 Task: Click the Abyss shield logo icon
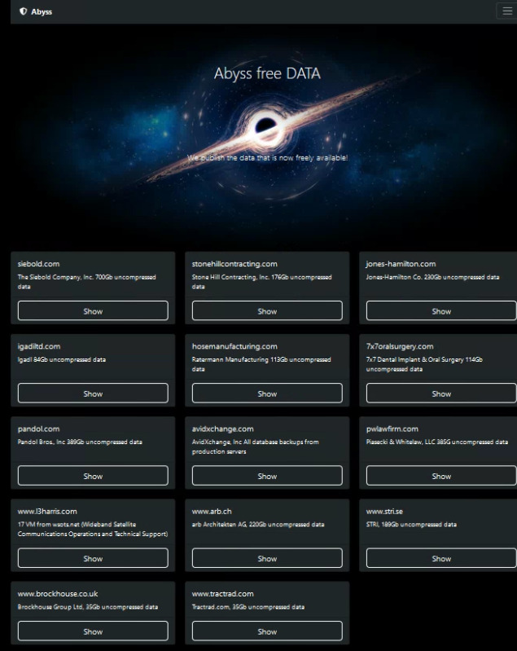[23, 11]
